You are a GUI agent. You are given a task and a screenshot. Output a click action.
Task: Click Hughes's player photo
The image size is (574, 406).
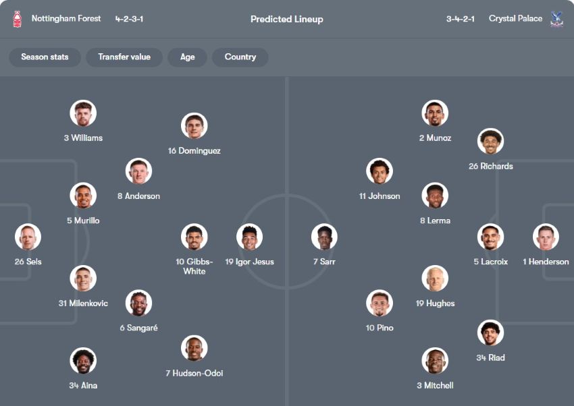pos(435,279)
